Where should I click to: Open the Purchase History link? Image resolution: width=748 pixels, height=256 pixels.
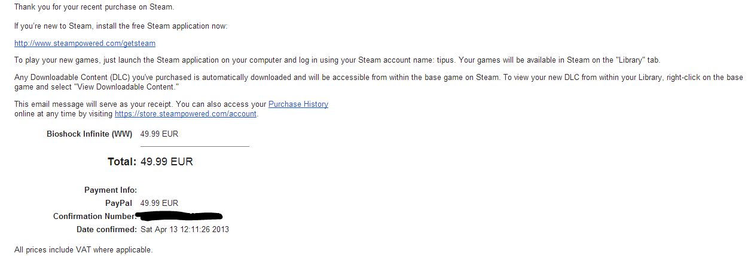coord(298,104)
